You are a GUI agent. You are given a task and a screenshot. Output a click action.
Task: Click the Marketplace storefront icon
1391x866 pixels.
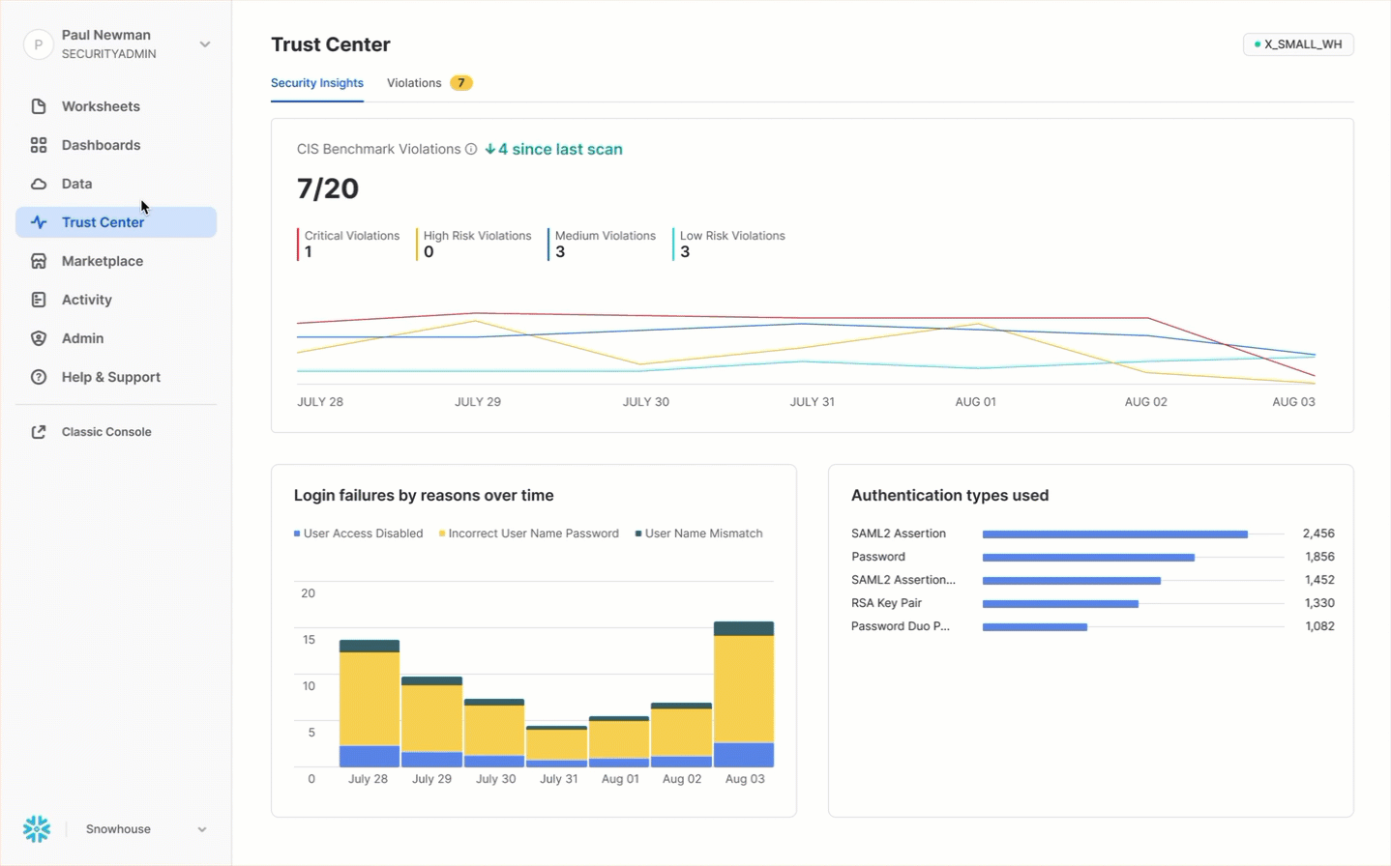pyautogui.click(x=39, y=261)
